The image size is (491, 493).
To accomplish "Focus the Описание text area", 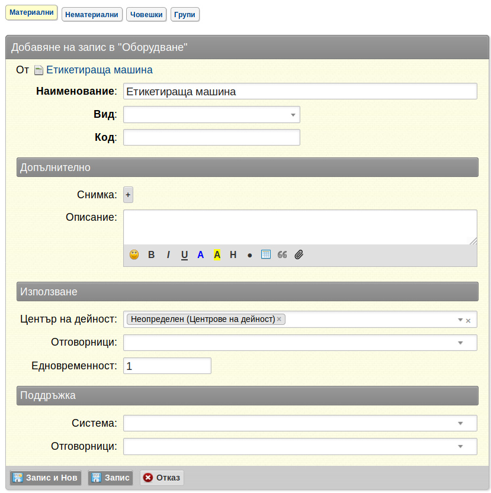I will click(300, 227).
